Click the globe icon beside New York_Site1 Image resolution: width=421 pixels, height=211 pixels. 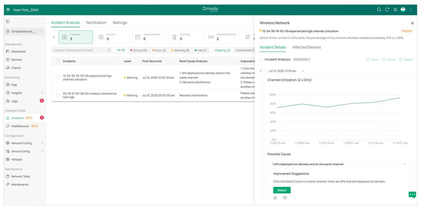coord(8,10)
